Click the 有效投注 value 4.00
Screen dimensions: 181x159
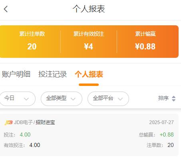[35, 145]
